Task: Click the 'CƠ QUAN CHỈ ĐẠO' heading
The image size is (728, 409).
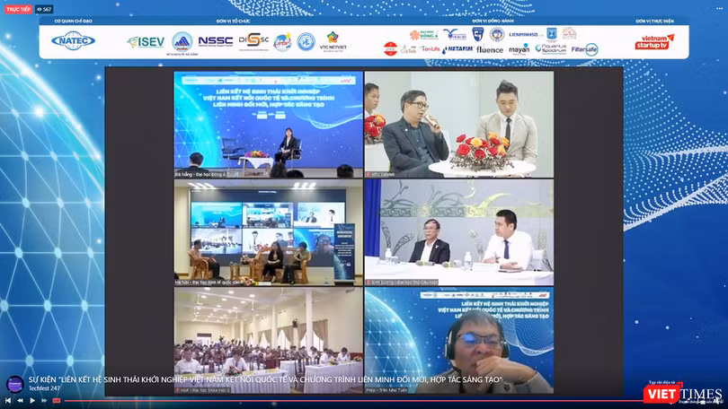Action: (x=74, y=22)
